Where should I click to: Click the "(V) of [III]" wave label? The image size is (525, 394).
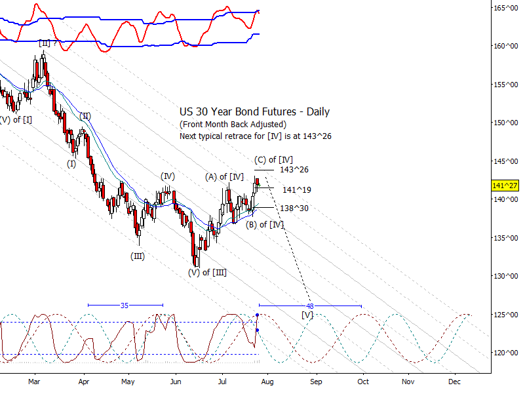pyautogui.click(x=207, y=272)
